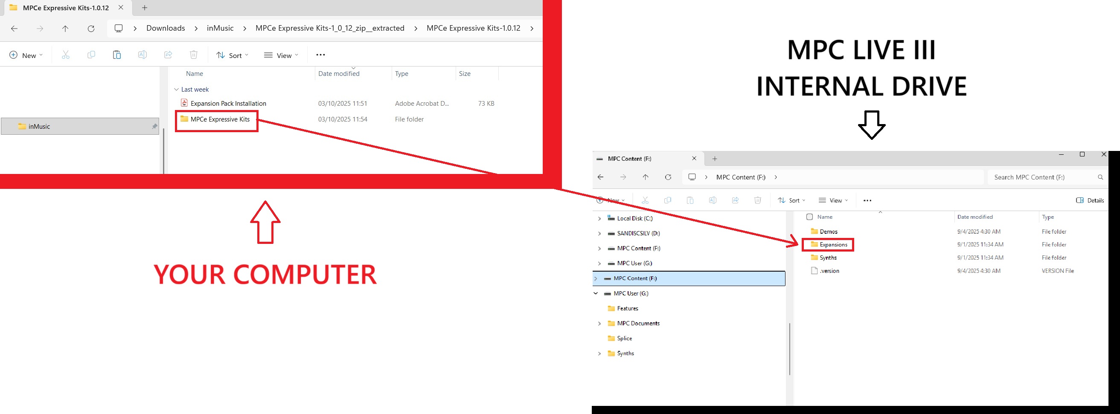1120x414 pixels.
Task: Toggle select-all checkbox beside Name column header
Action: tap(809, 217)
